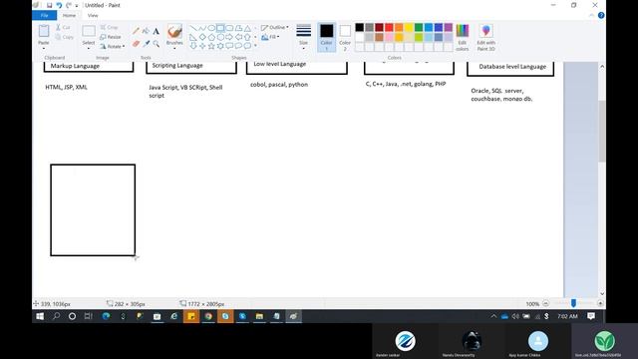Viewport: 638px width, 359px height.
Task: Open Task View on the taskbar
Action: pos(88,316)
